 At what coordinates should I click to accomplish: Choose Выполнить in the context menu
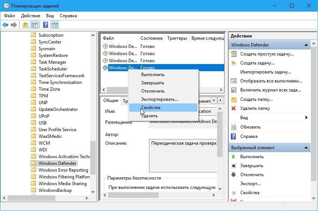pyautogui.click(x=163, y=75)
